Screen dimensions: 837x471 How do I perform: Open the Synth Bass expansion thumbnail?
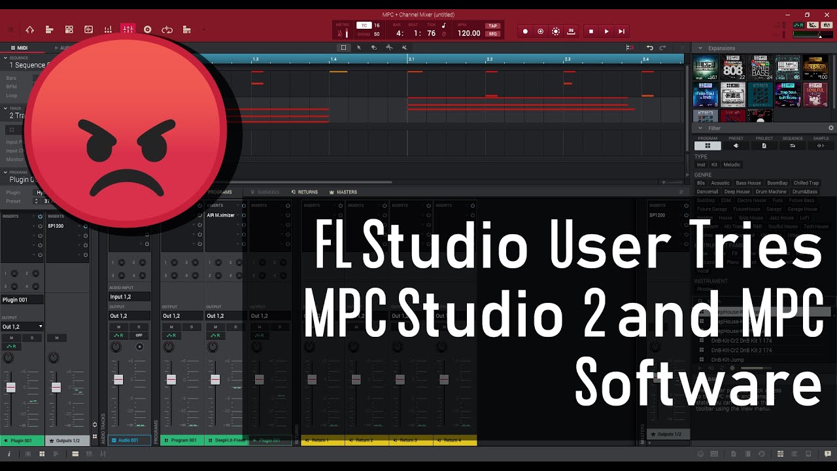tap(760, 68)
